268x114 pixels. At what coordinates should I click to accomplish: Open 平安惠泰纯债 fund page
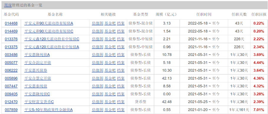click(36, 86)
